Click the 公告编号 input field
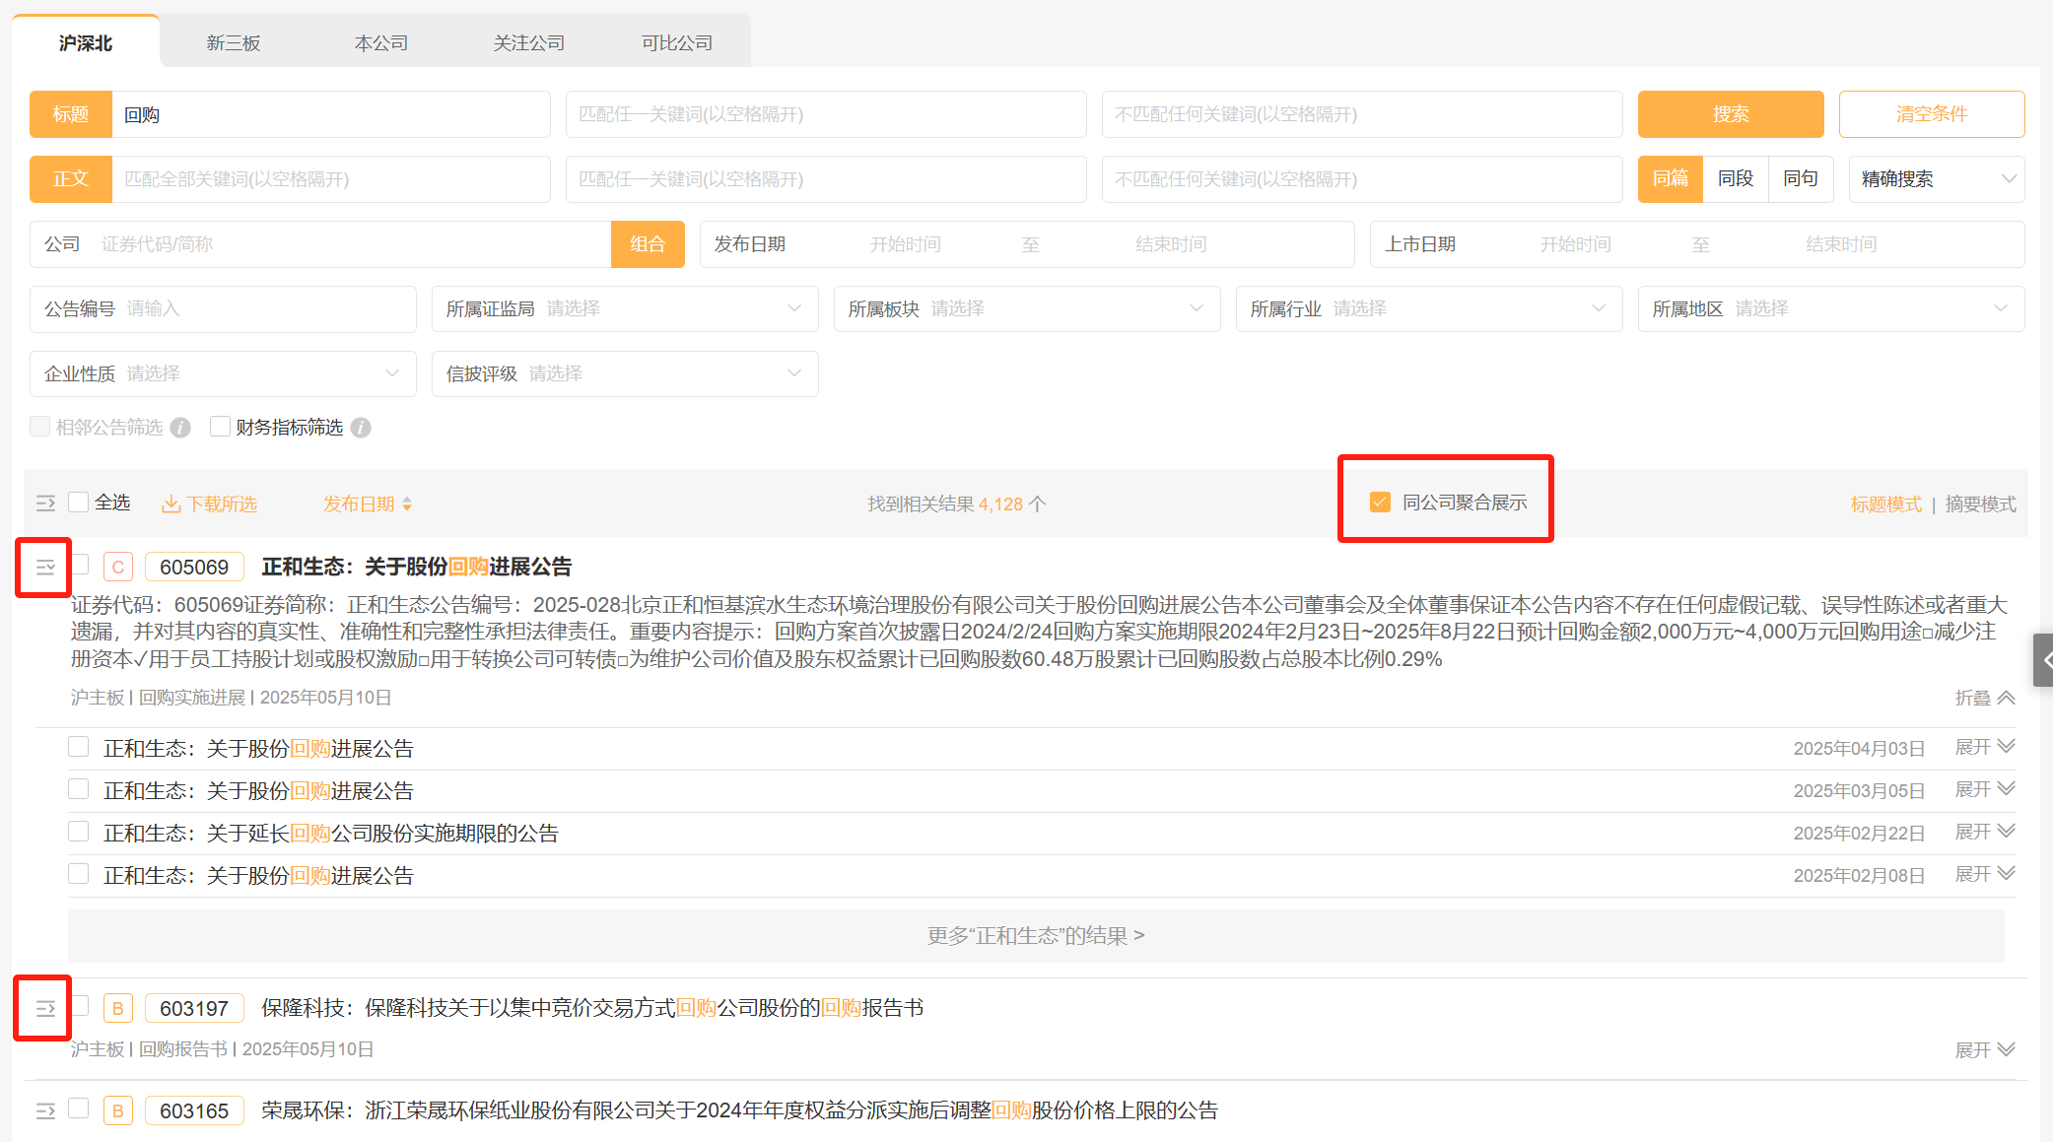This screenshot has width=2053, height=1142. [223, 308]
